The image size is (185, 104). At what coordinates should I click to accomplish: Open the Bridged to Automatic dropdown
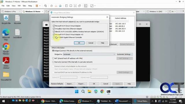click(89, 54)
